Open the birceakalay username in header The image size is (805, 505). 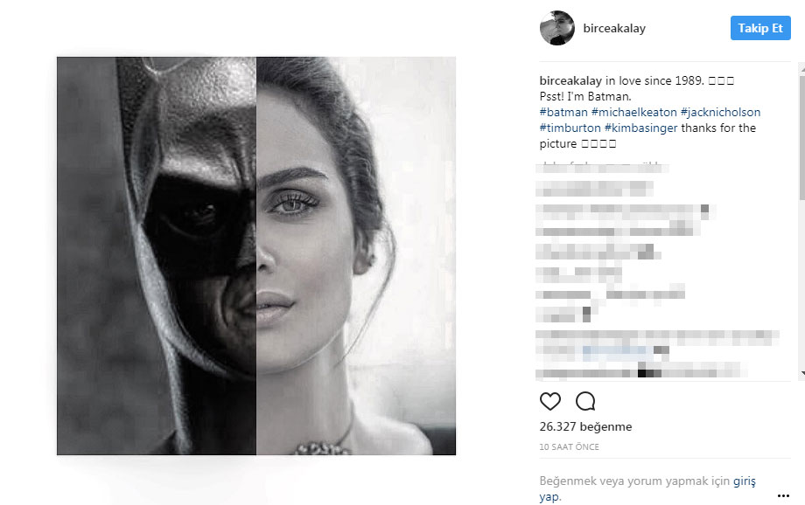pos(614,28)
